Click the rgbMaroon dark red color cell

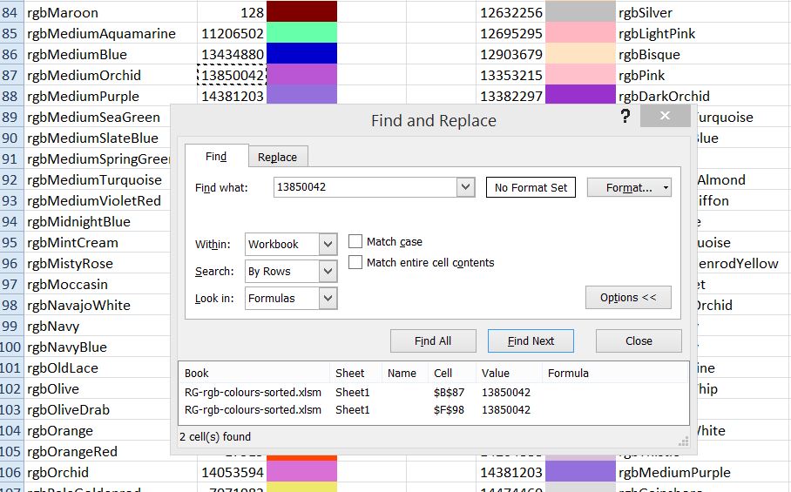tap(301, 13)
